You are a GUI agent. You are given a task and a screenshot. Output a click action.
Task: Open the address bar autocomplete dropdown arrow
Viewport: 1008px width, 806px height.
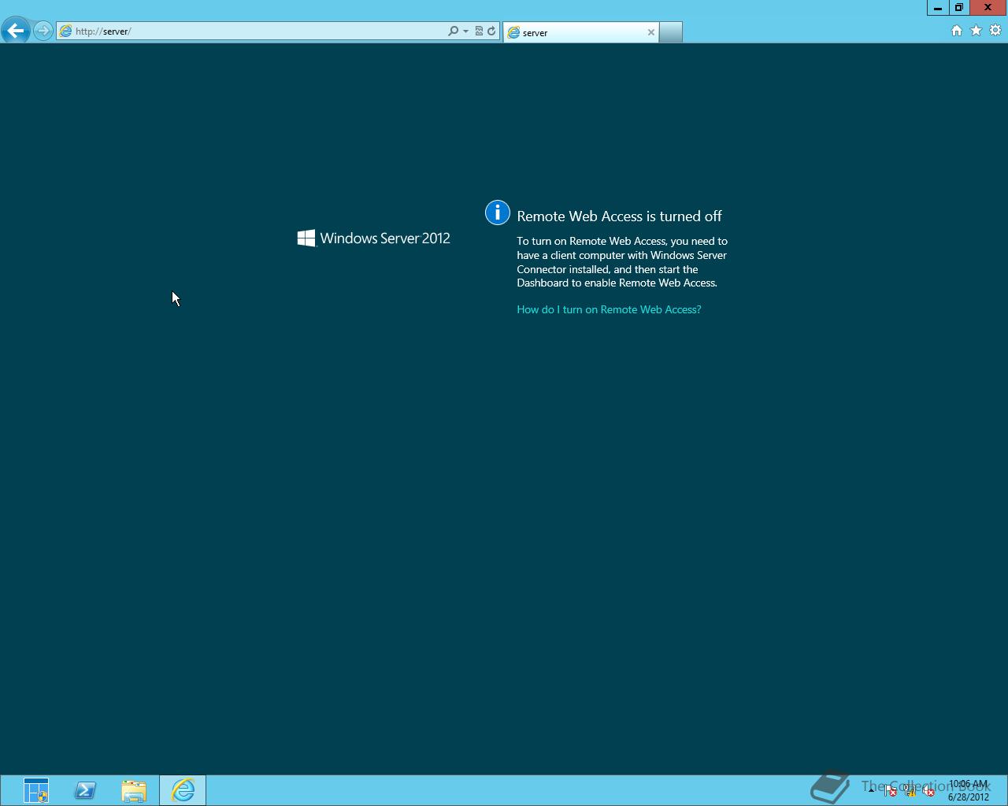465,31
